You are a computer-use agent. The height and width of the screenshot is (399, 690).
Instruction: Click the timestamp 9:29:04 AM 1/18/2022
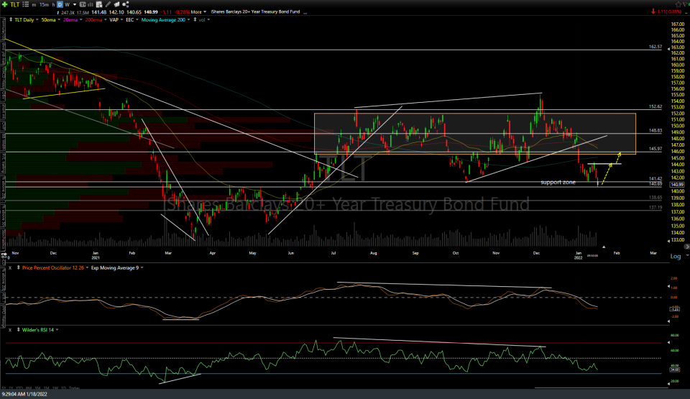click(x=24, y=394)
